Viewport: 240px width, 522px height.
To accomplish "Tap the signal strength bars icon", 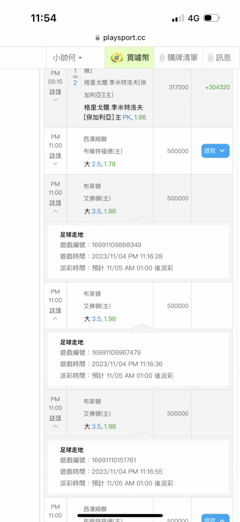I will tap(178, 18).
